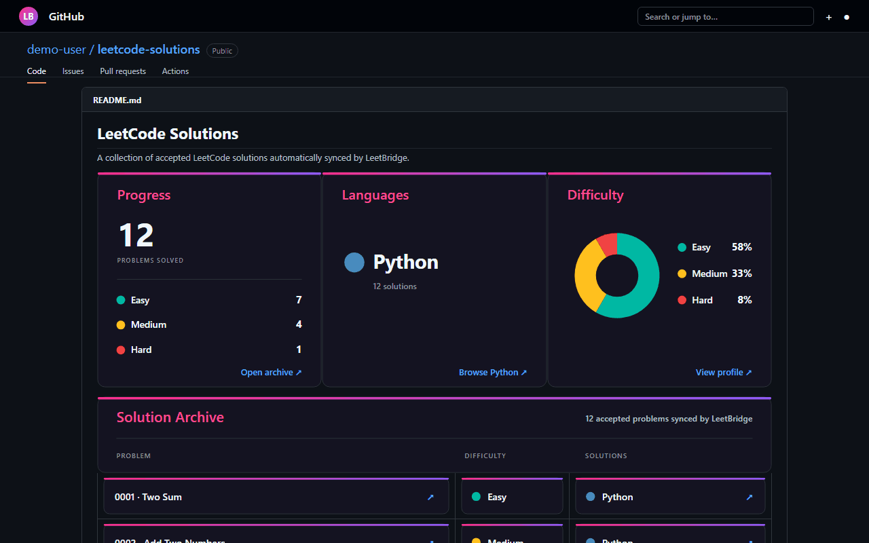Click the yellow Medium dot in Progress card
This screenshot has width=869, height=543.
tap(121, 325)
